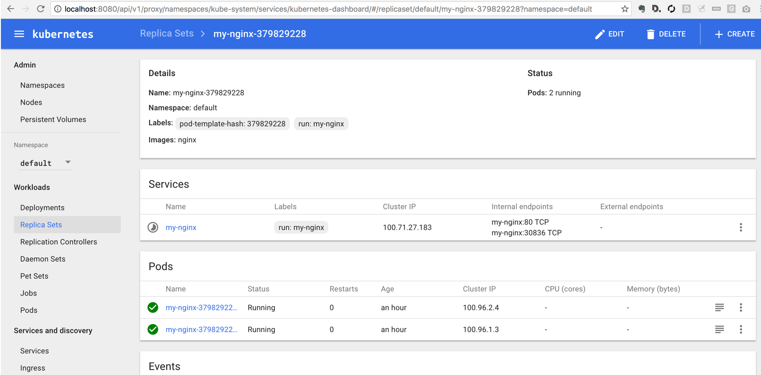Click the External endpoints column header
761x375 pixels.
(x=631, y=207)
